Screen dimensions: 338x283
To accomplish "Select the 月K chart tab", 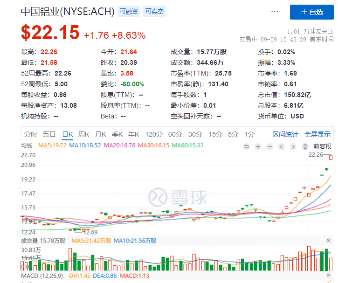I will 100,134.
